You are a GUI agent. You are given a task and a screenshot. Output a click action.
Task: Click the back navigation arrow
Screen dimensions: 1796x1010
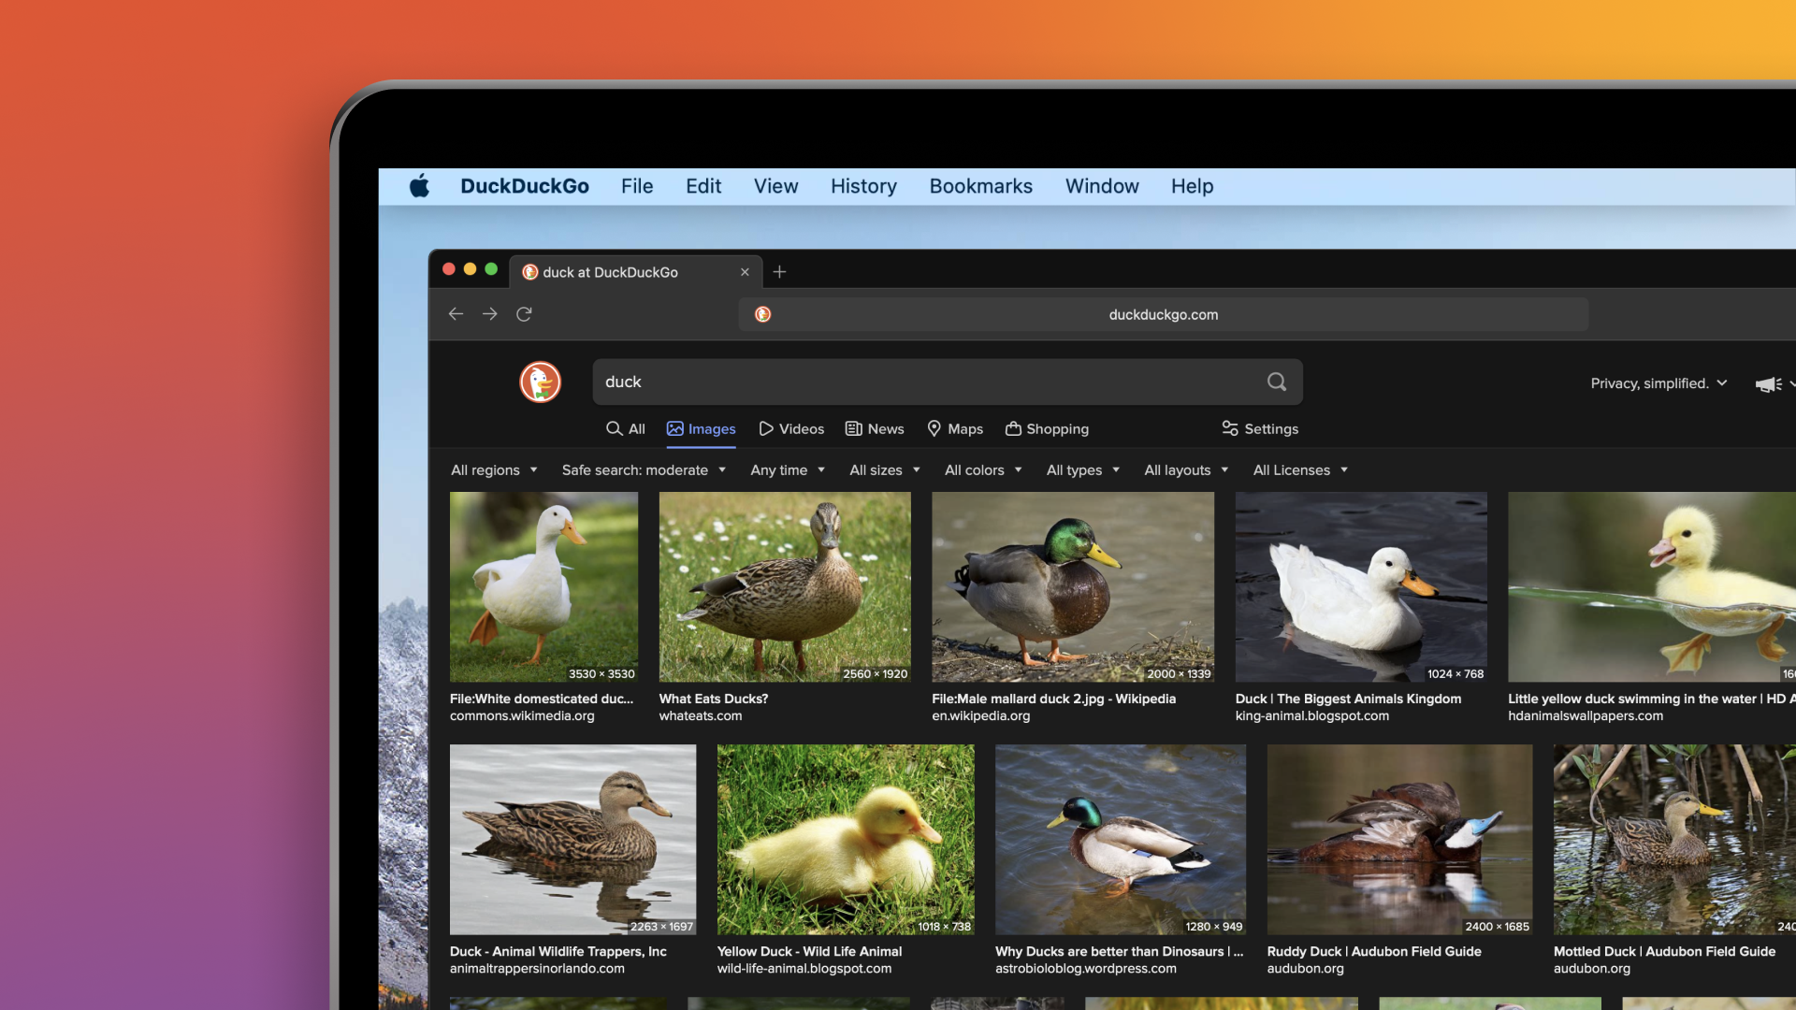456,314
